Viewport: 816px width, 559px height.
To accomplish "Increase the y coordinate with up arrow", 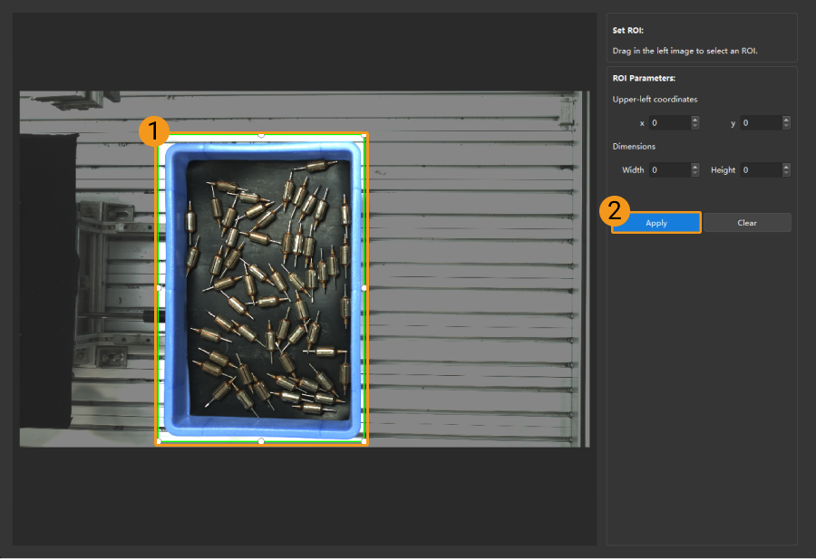I will pyautogui.click(x=786, y=120).
